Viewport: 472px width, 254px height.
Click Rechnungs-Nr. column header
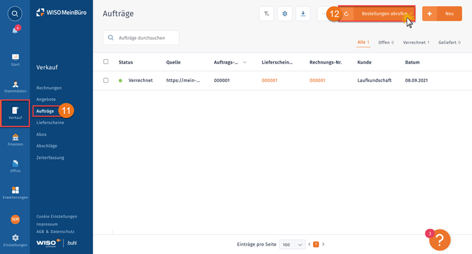pos(325,62)
